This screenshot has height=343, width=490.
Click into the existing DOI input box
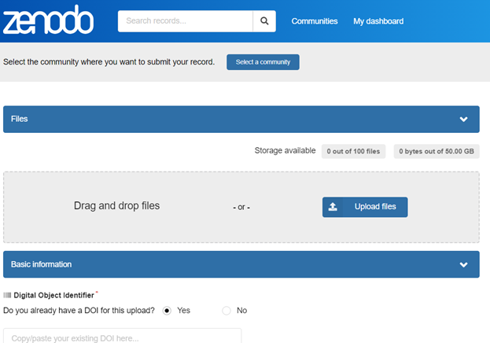click(x=122, y=337)
